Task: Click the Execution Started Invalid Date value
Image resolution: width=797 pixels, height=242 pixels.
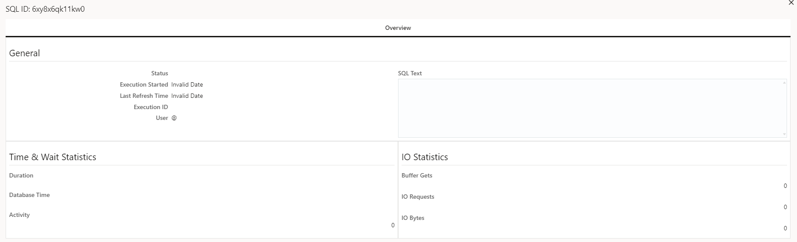Action: 187,84
